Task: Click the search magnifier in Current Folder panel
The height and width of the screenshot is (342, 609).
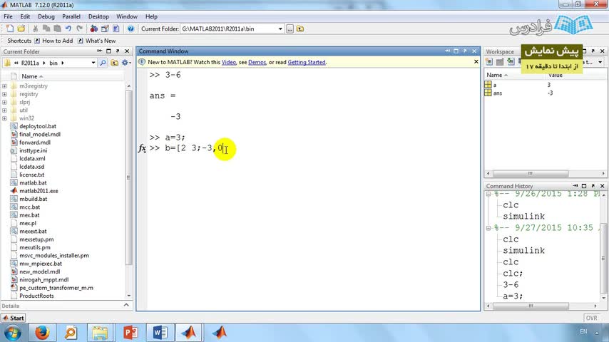Action: [103, 63]
